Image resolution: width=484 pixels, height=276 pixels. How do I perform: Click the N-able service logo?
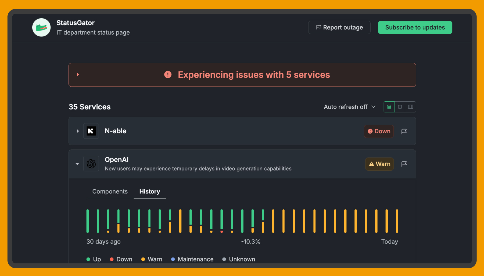point(91,131)
